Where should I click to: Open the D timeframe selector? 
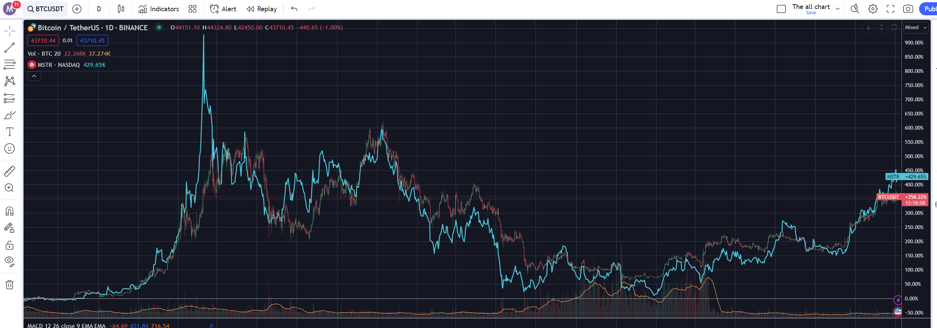(99, 9)
